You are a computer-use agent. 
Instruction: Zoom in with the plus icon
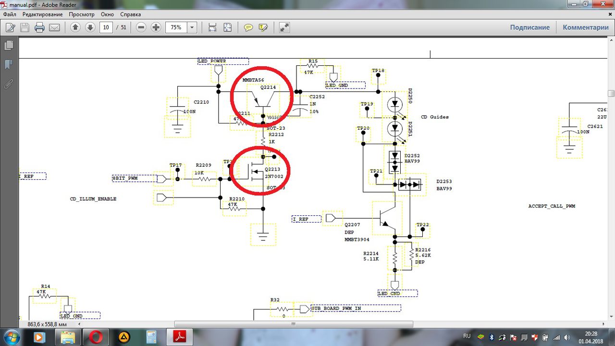coord(156,27)
